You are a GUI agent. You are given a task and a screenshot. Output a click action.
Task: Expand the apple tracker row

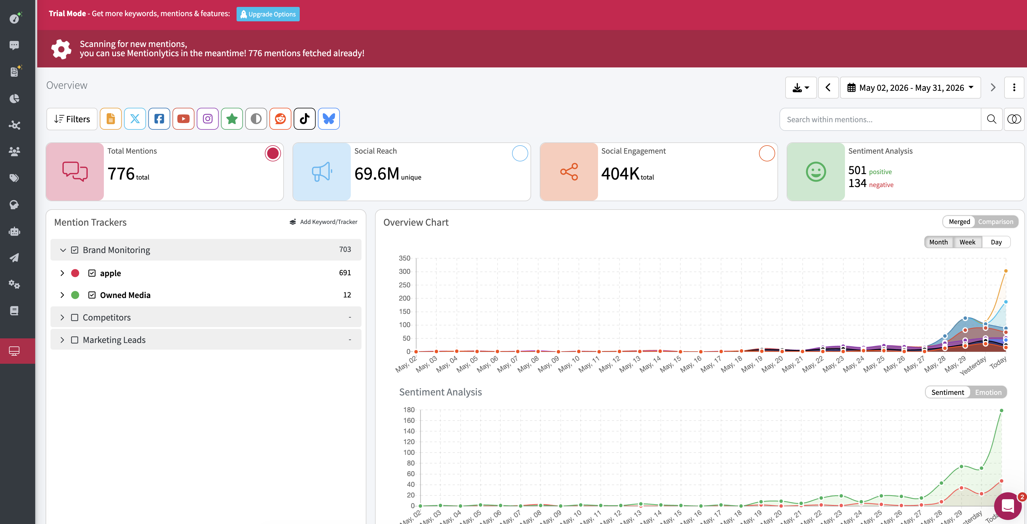62,273
